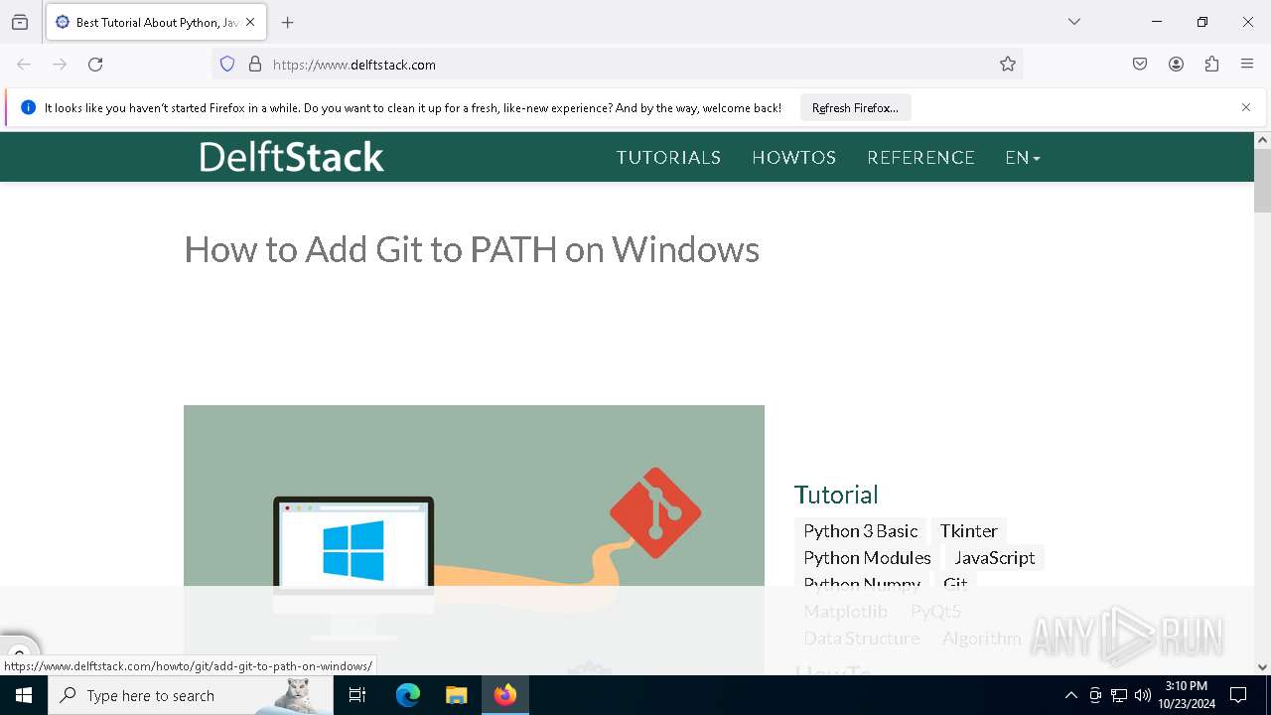Expand the list all tabs chevron
The width and height of the screenshot is (1271, 715).
click(x=1074, y=22)
